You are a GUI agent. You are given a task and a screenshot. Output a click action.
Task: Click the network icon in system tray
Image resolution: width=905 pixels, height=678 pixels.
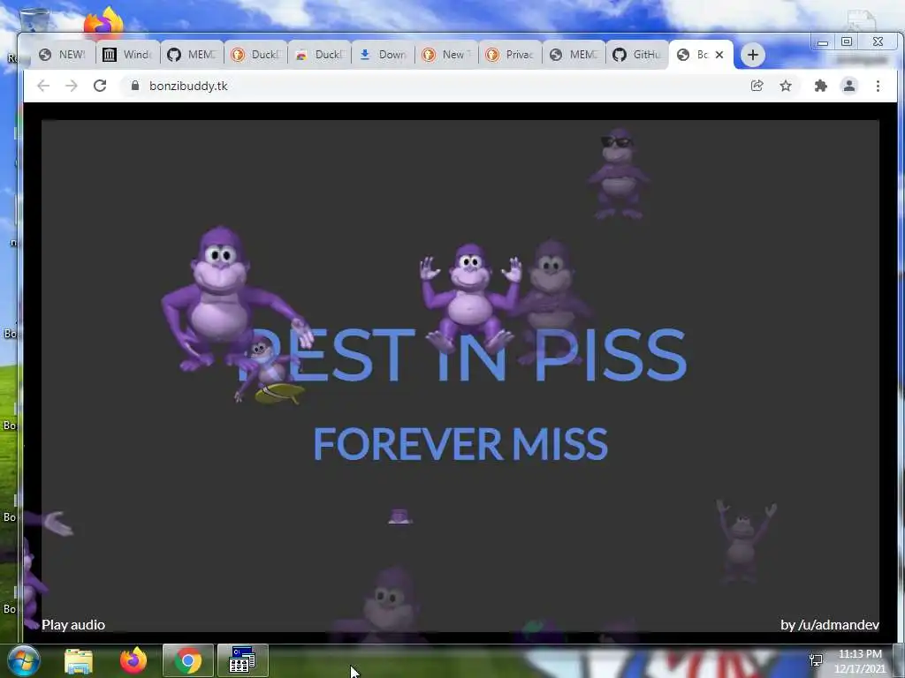click(816, 660)
